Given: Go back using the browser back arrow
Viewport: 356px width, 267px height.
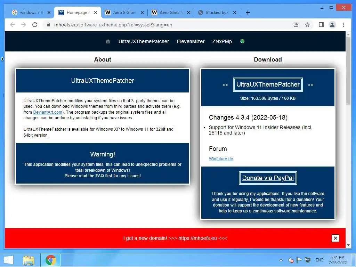Looking at the screenshot, I should pyautogui.click(x=13, y=25).
